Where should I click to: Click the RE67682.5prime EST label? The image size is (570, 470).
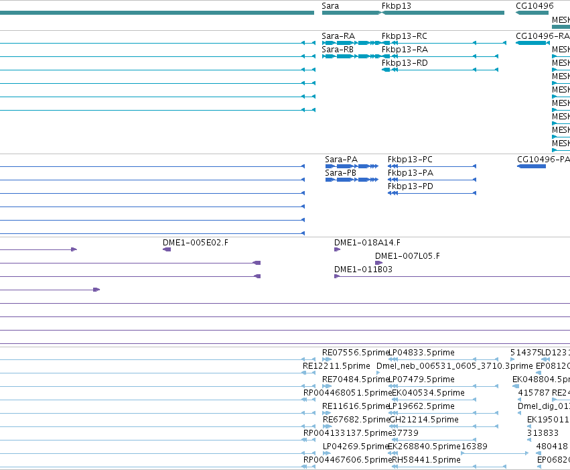coord(356,420)
